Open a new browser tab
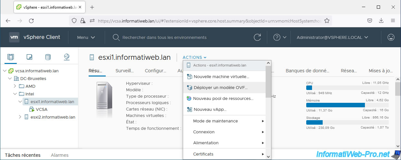This screenshot has height=160, width=401. click(92, 7)
